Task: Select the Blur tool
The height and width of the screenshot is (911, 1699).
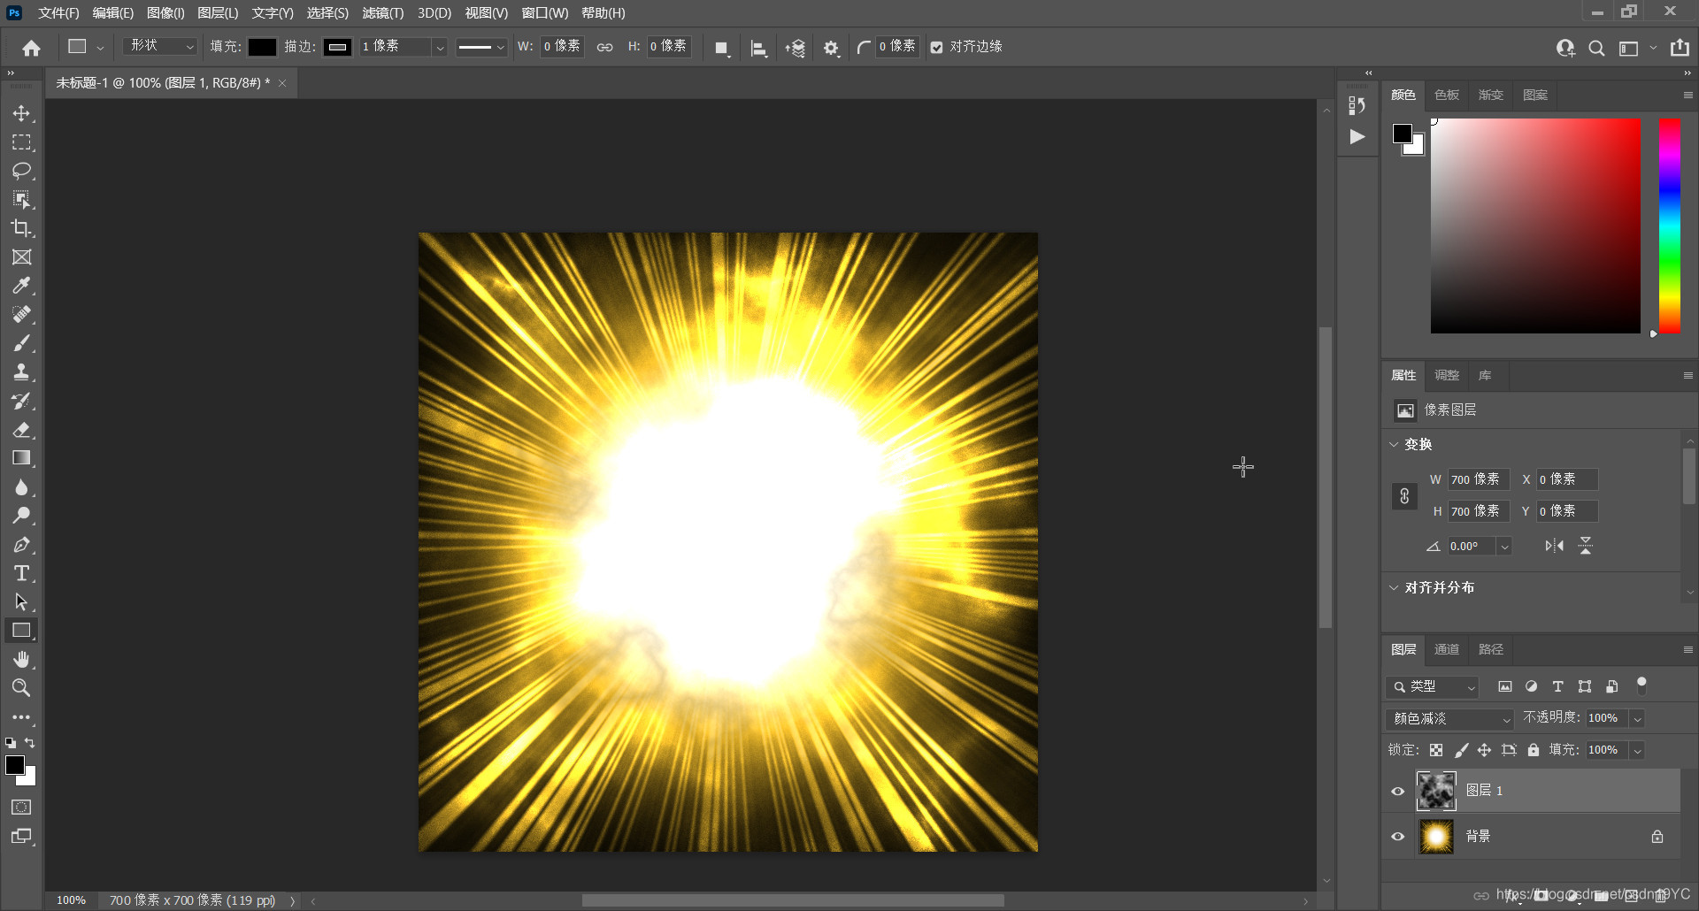Action: point(21,487)
